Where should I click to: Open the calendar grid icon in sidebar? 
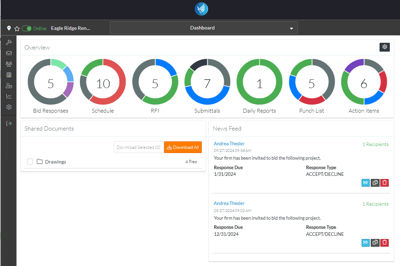9,75
